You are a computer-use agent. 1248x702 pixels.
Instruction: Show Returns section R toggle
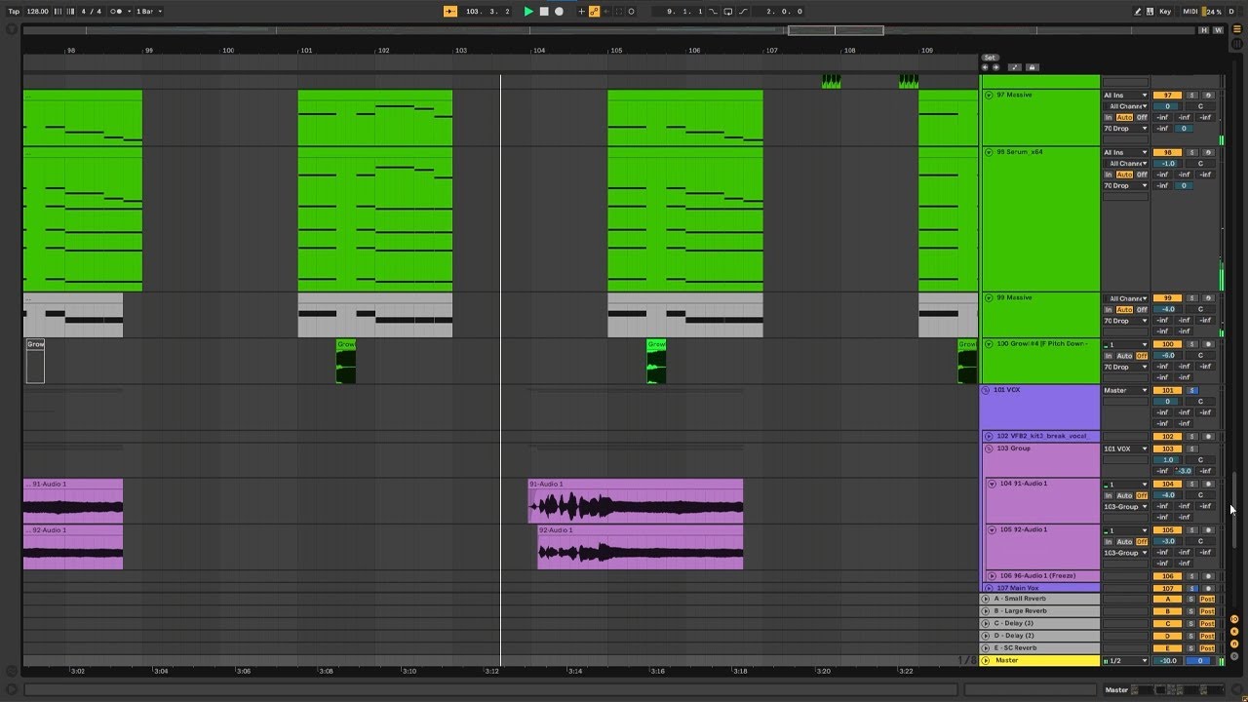point(1233,631)
